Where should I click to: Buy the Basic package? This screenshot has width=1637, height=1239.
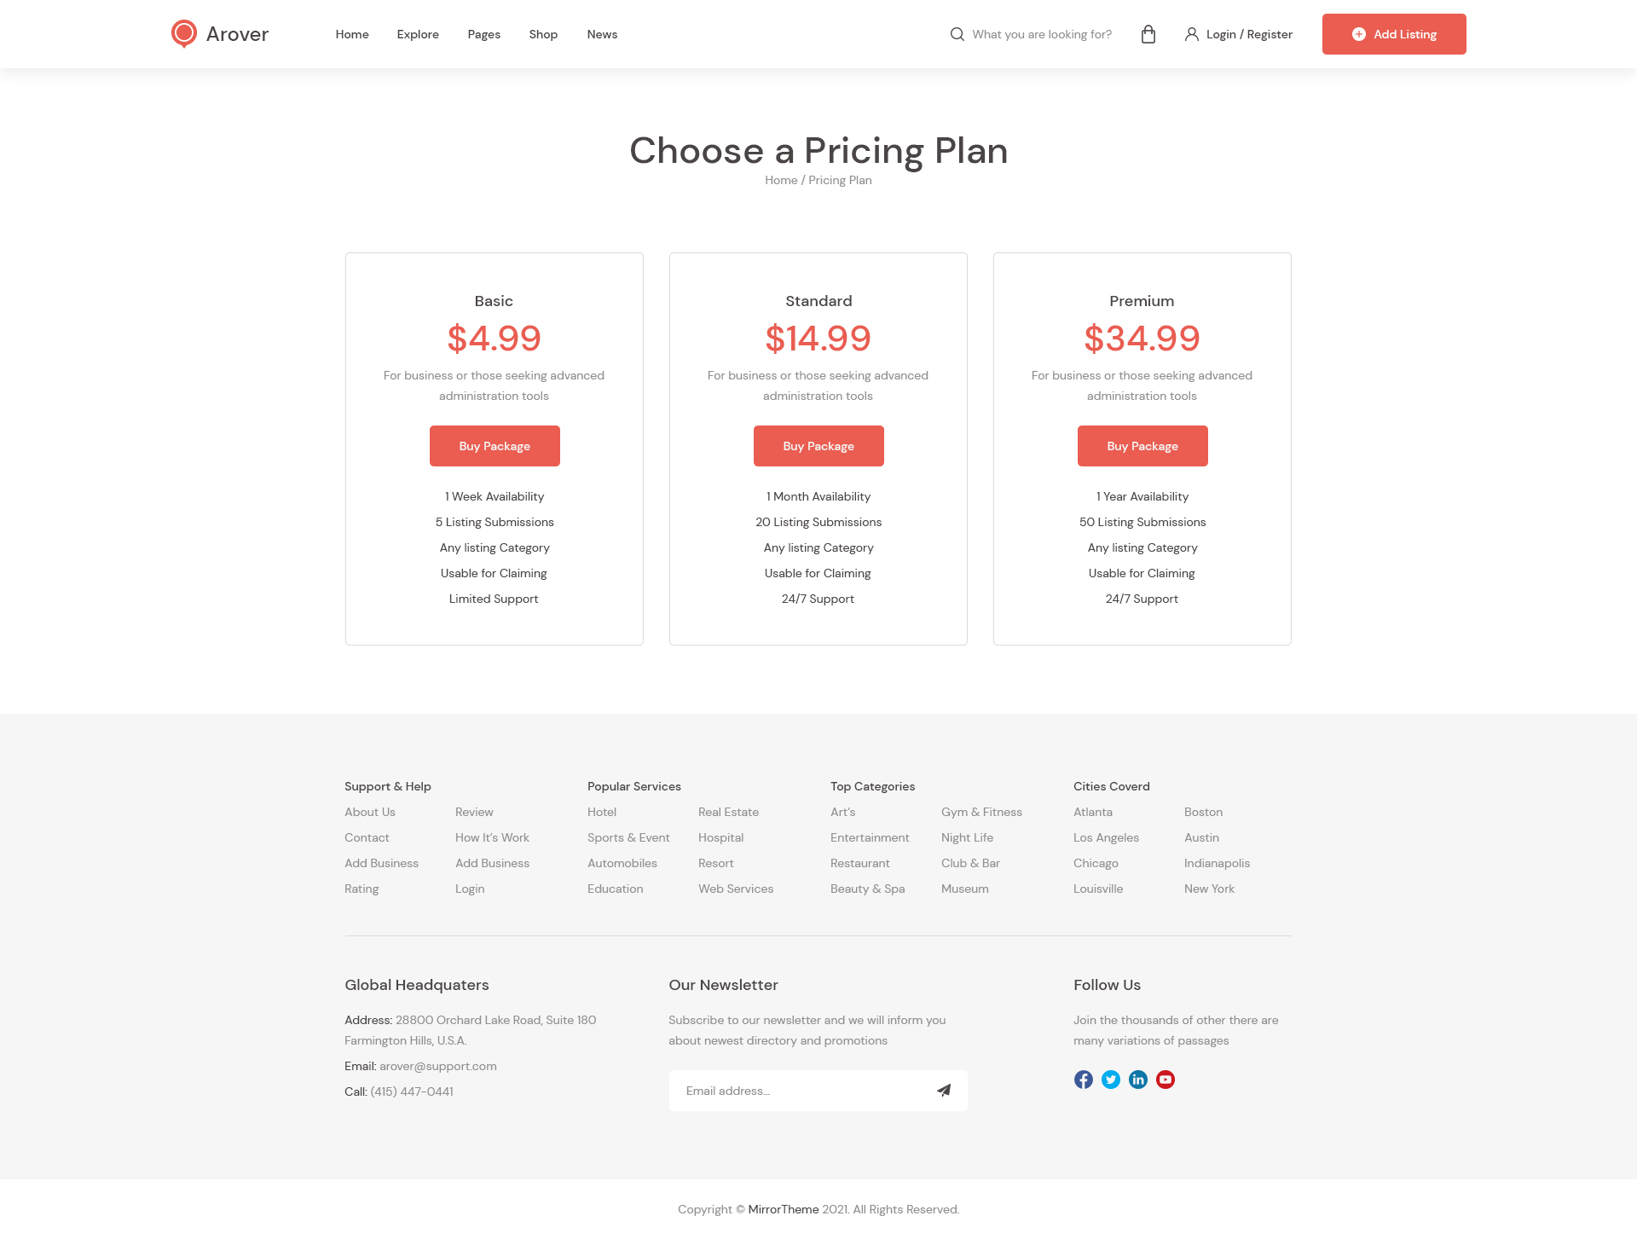[495, 446]
